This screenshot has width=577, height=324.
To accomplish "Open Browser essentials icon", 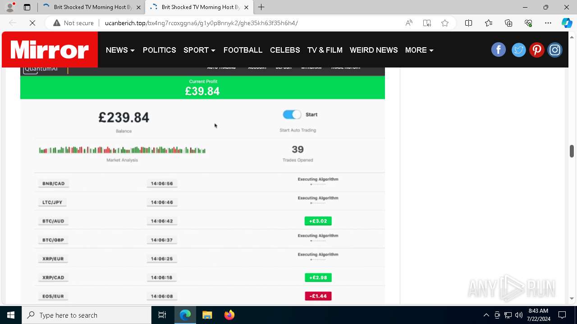I will click(528, 23).
